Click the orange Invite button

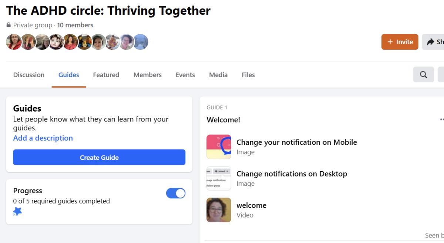coord(400,42)
